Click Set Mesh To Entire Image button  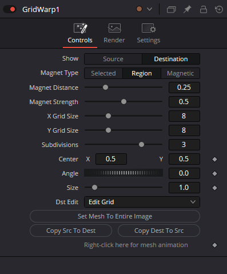[115, 216]
